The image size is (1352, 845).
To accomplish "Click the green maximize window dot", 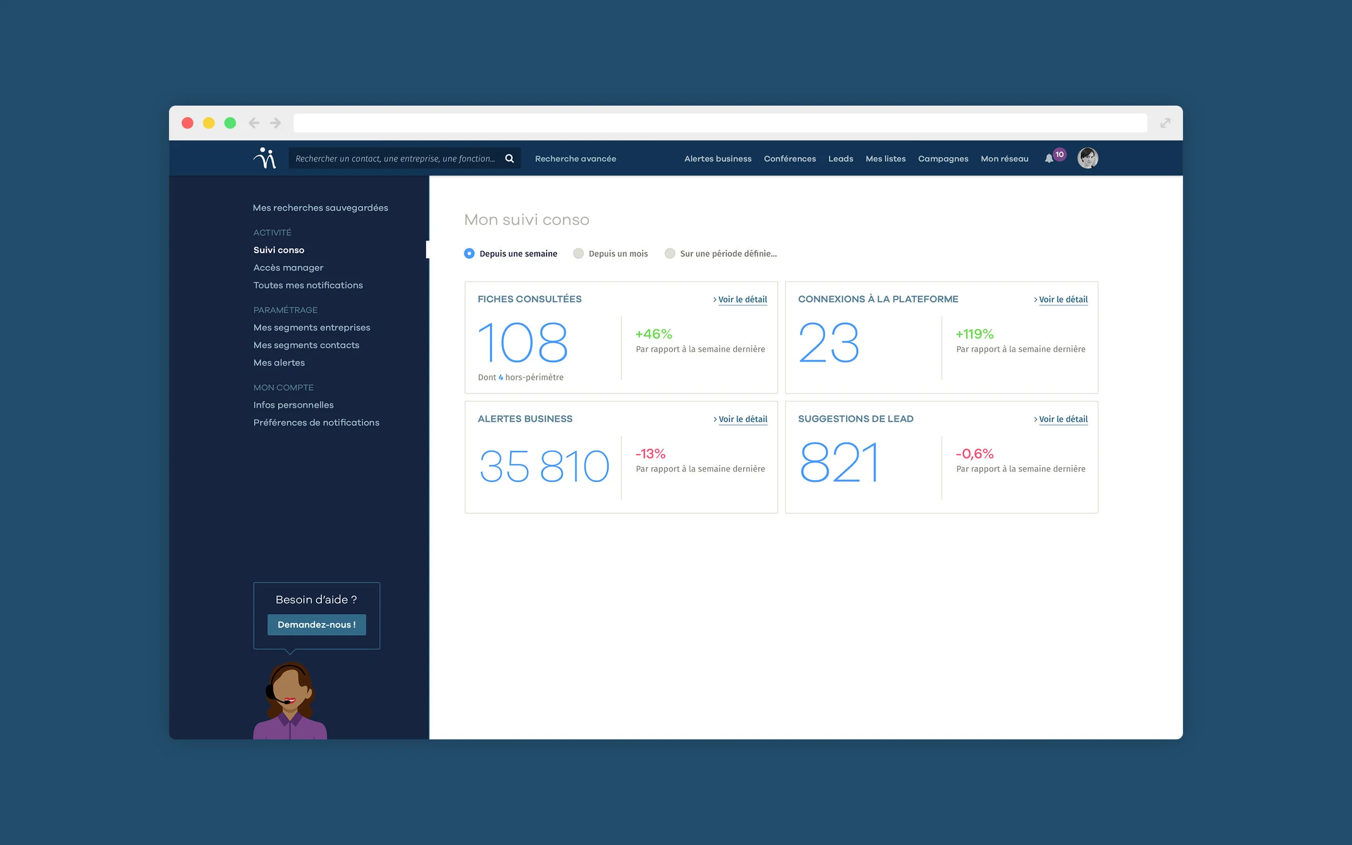I will click(230, 123).
